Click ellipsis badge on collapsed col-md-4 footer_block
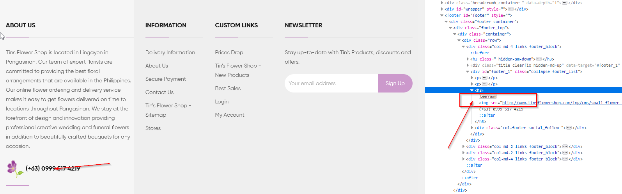The width and height of the screenshot is (622, 194). coord(565,159)
